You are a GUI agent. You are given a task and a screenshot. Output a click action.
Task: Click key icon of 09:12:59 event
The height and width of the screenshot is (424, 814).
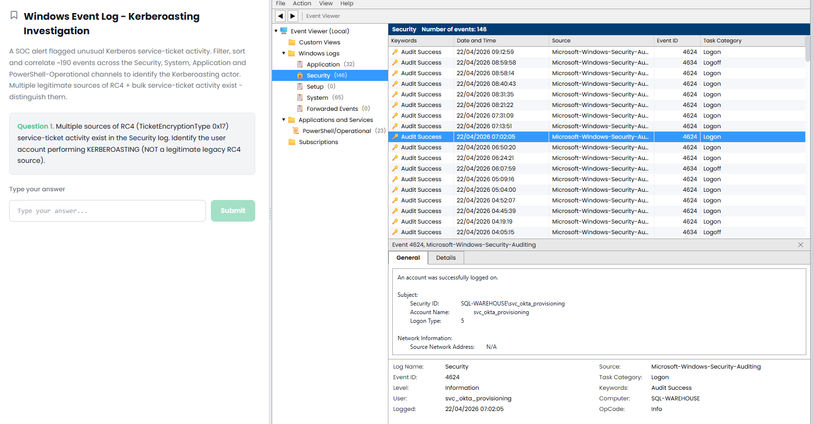(395, 52)
